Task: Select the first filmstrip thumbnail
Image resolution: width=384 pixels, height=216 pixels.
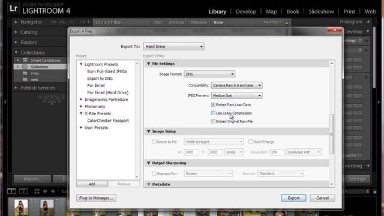Action: click(x=21, y=208)
